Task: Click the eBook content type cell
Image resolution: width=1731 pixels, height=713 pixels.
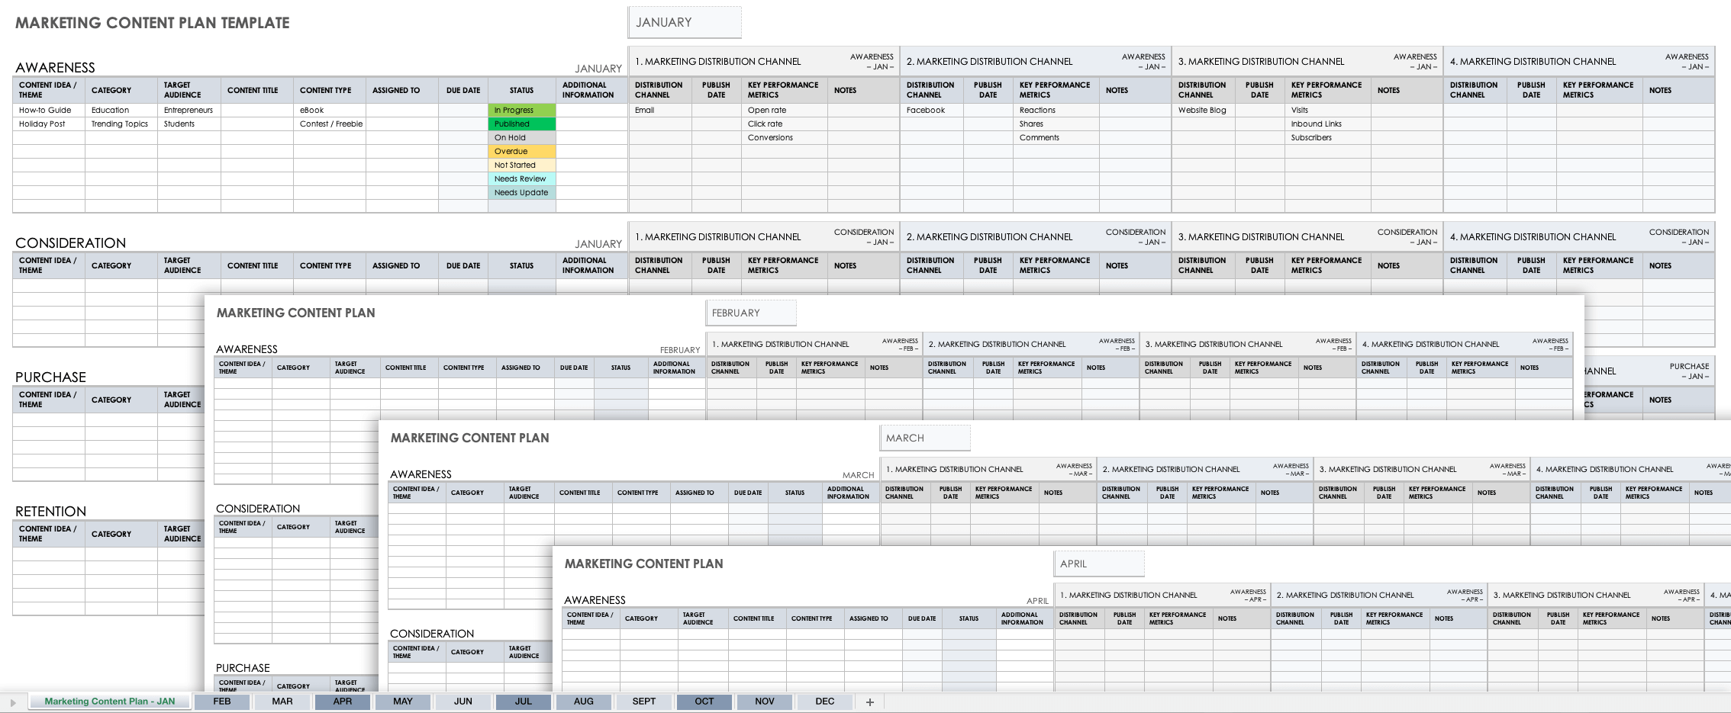Action: tap(330, 111)
